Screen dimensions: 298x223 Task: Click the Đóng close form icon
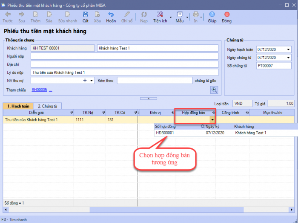click(x=226, y=17)
